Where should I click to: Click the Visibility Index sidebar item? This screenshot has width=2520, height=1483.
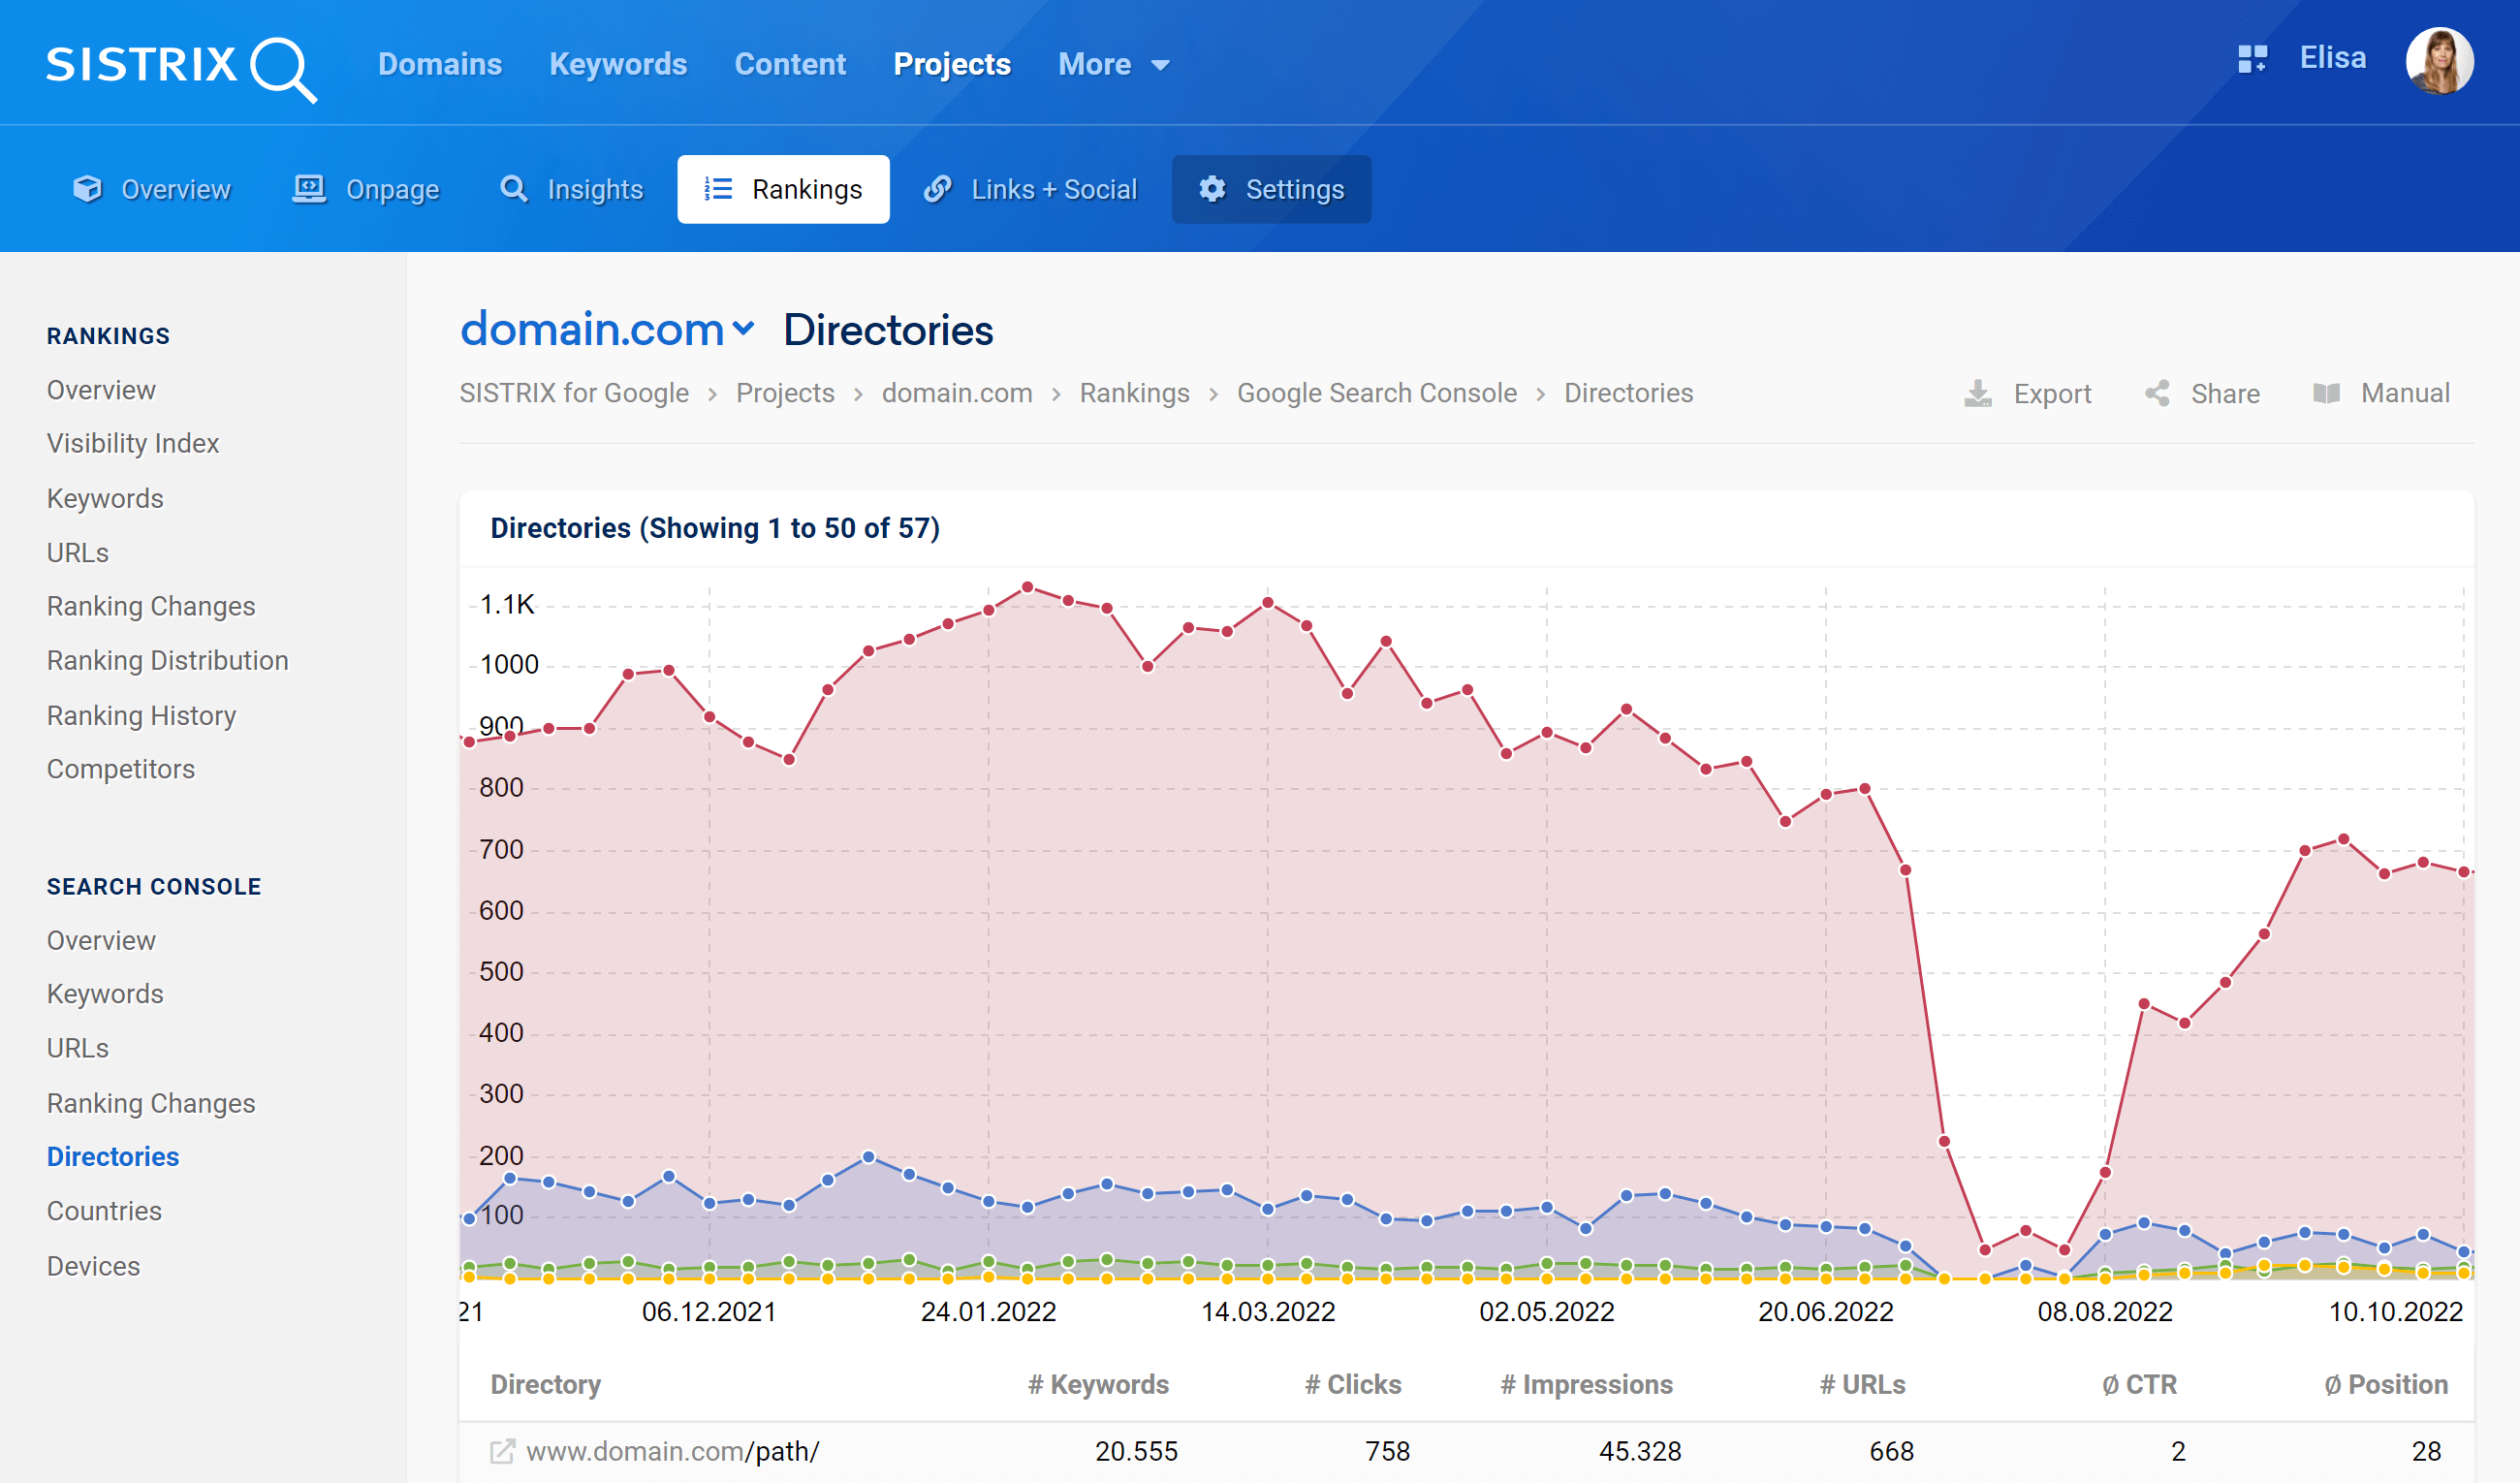(133, 443)
